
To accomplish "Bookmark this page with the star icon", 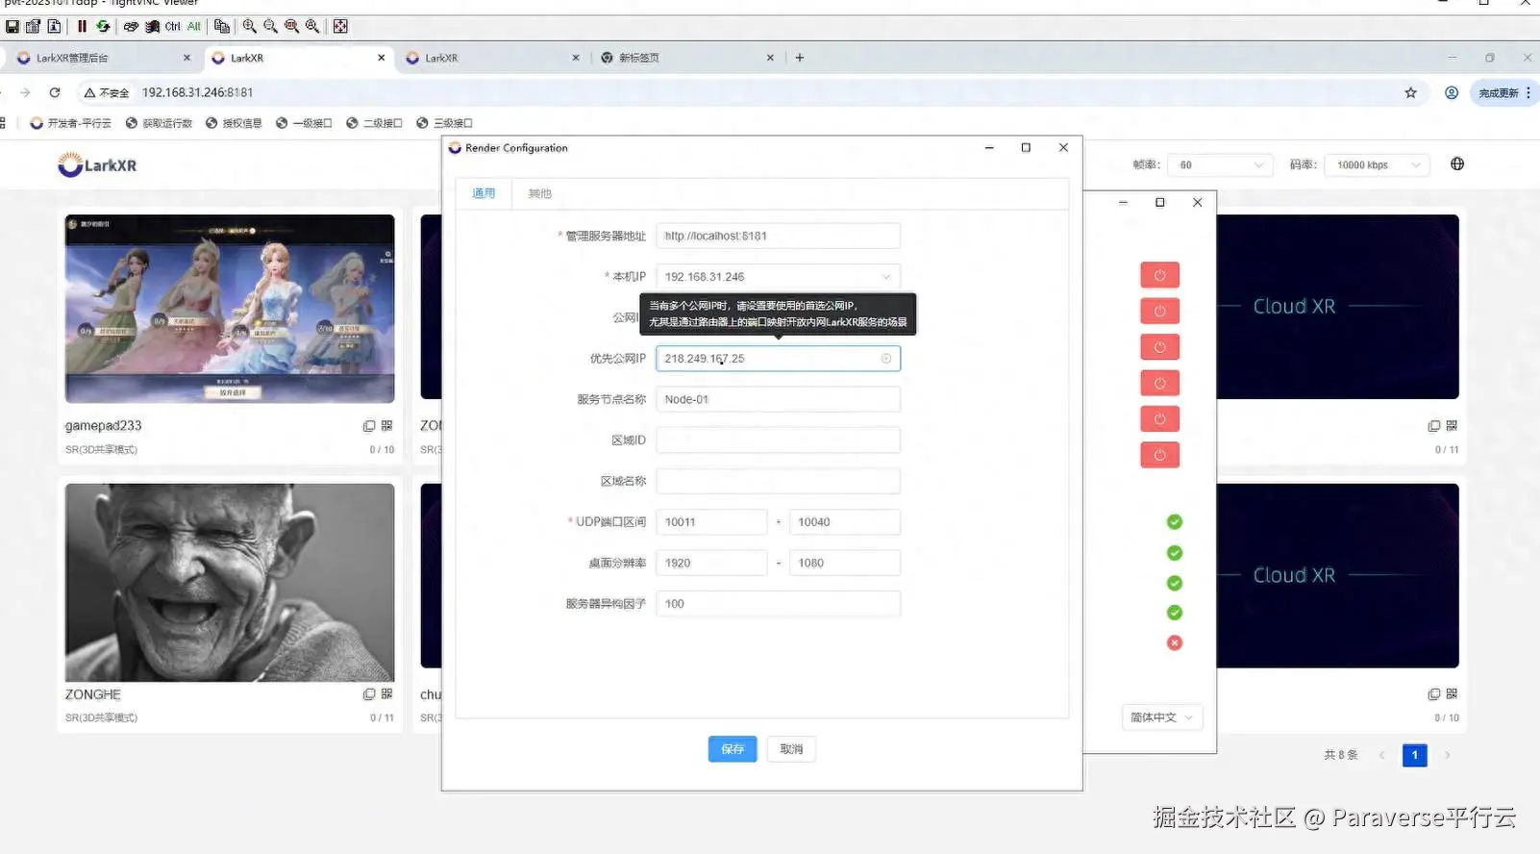I will [x=1410, y=92].
